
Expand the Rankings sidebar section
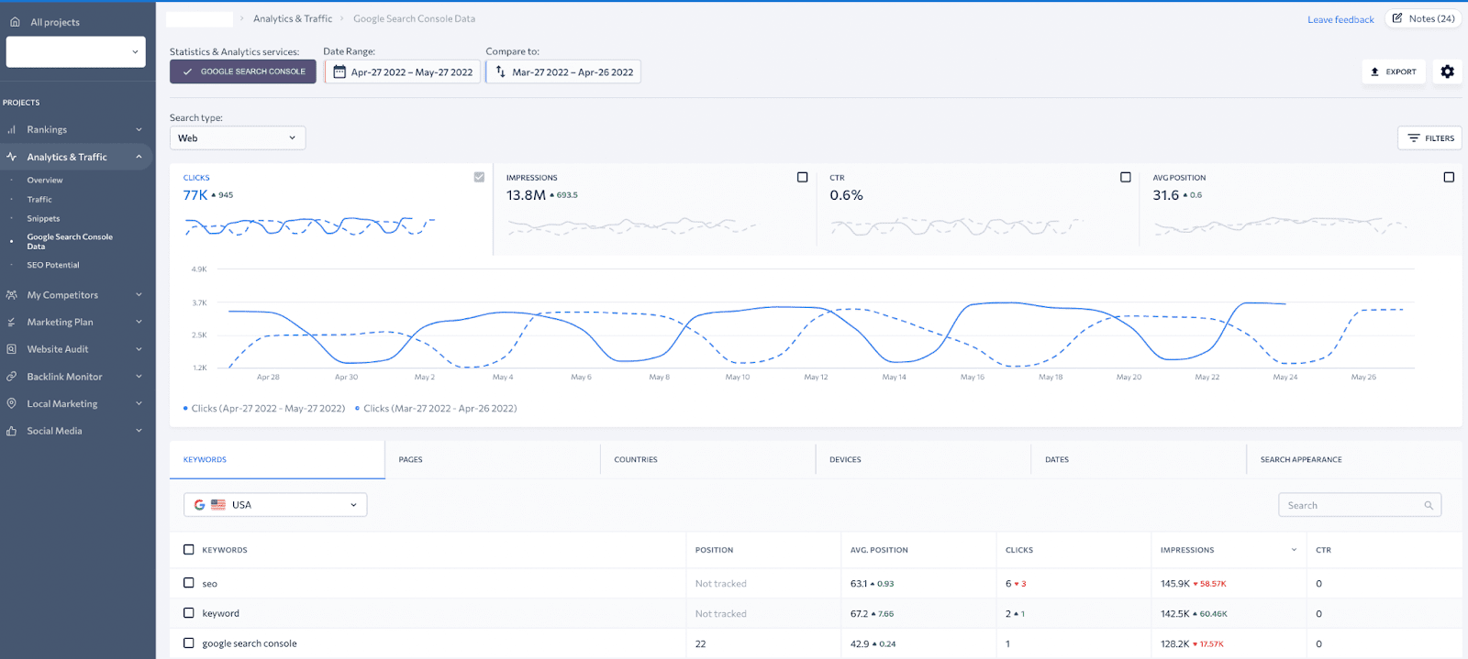point(139,130)
